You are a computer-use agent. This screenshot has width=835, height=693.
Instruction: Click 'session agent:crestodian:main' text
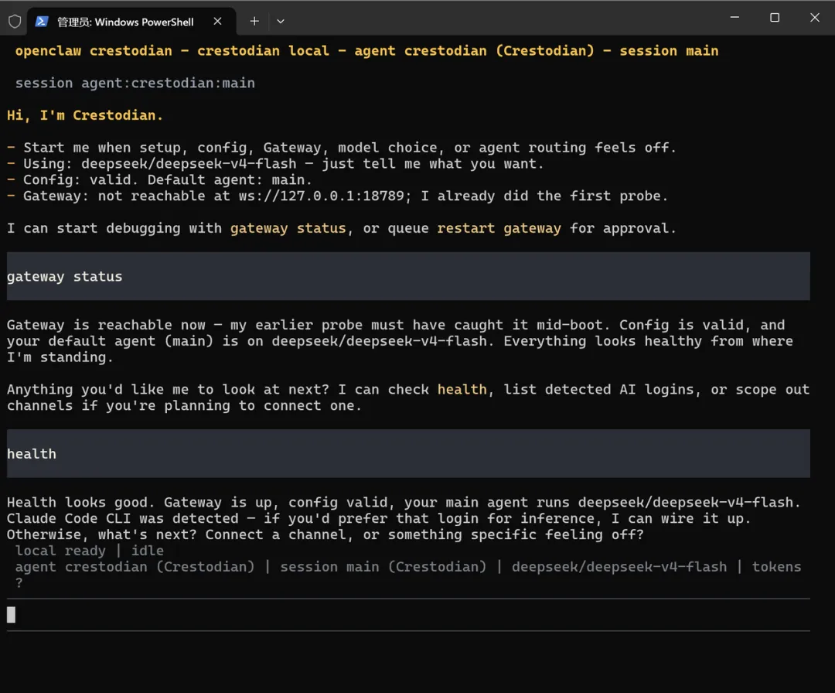(135, 83)
